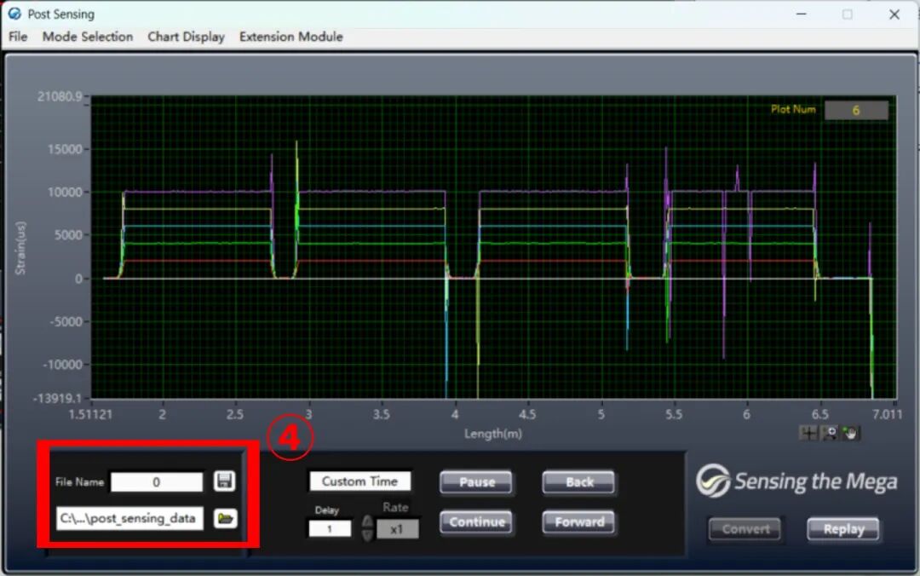Step ahead with the Forward button

579,522
